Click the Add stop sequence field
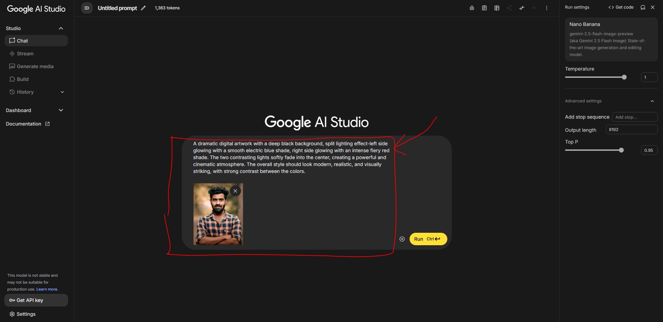The width and height of the screenshot is (663, 322). click(x=634, y=117)
